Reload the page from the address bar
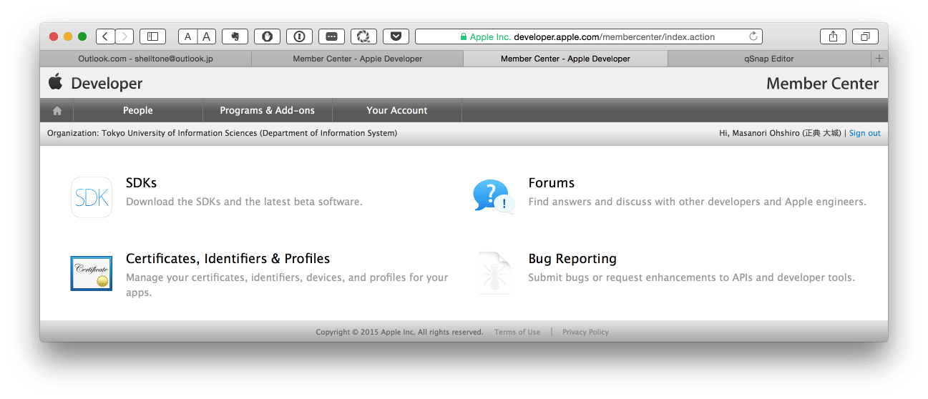Image resolution: width=928 pixels, height=399 pixels. (x=753, y=36)
